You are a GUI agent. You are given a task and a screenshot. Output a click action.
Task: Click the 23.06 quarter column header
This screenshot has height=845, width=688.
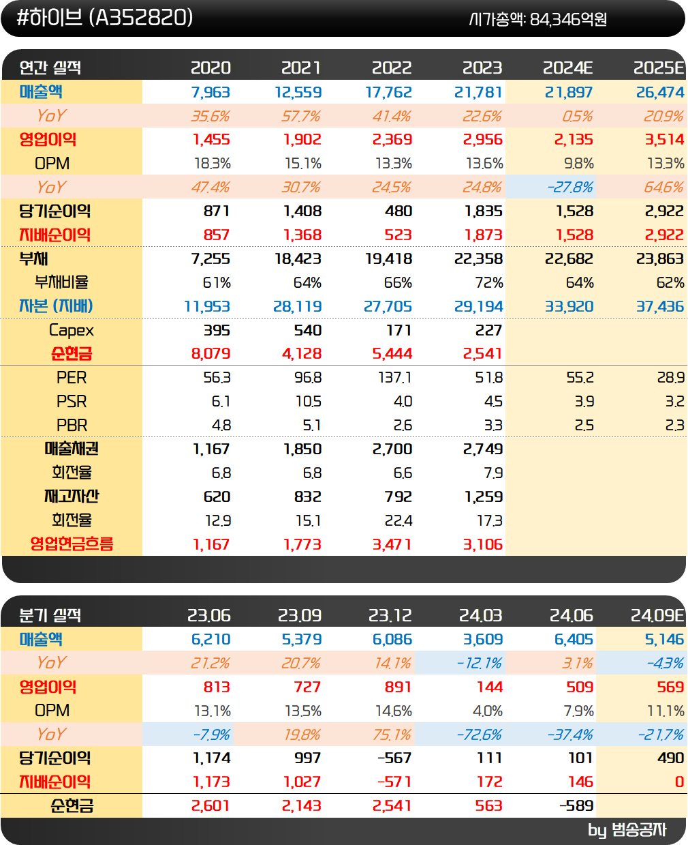[x=209, y=615]
